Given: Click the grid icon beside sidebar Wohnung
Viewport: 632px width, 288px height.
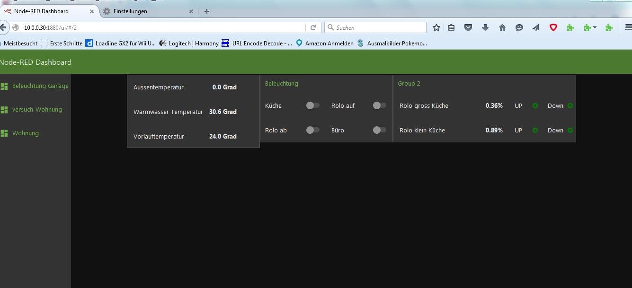Looking at the screenshot, I should coord(4,133).
